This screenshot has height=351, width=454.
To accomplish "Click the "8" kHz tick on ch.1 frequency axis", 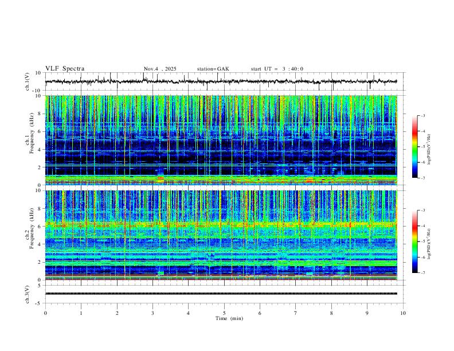I will click(x=40, y=114).
